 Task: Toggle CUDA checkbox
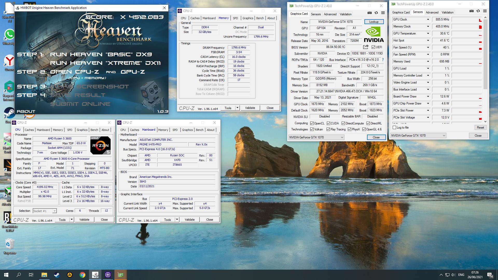click(x=328, y=123)
